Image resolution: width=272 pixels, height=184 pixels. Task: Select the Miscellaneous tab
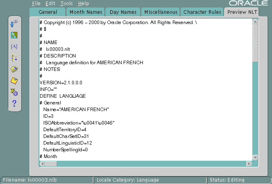coord(161,12)
